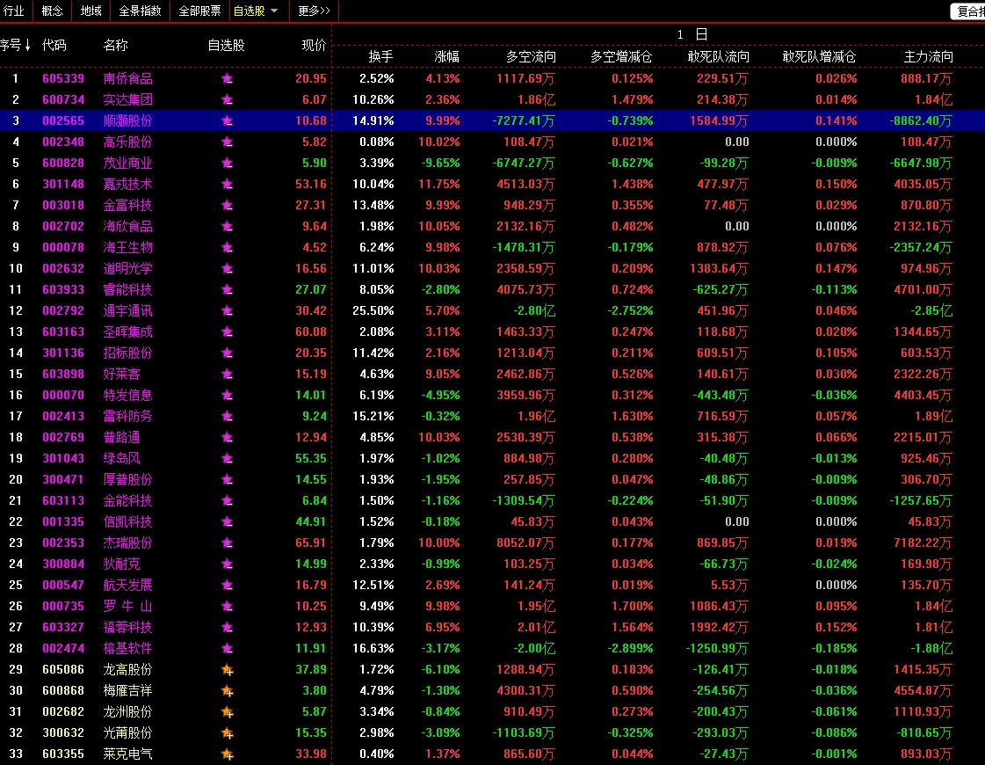Image resolution: width=985 pixels, height=765 pixels.
Task: Toggle watchlist star for 金富科技
Action: pyautogui.click(x=227, y=206)
